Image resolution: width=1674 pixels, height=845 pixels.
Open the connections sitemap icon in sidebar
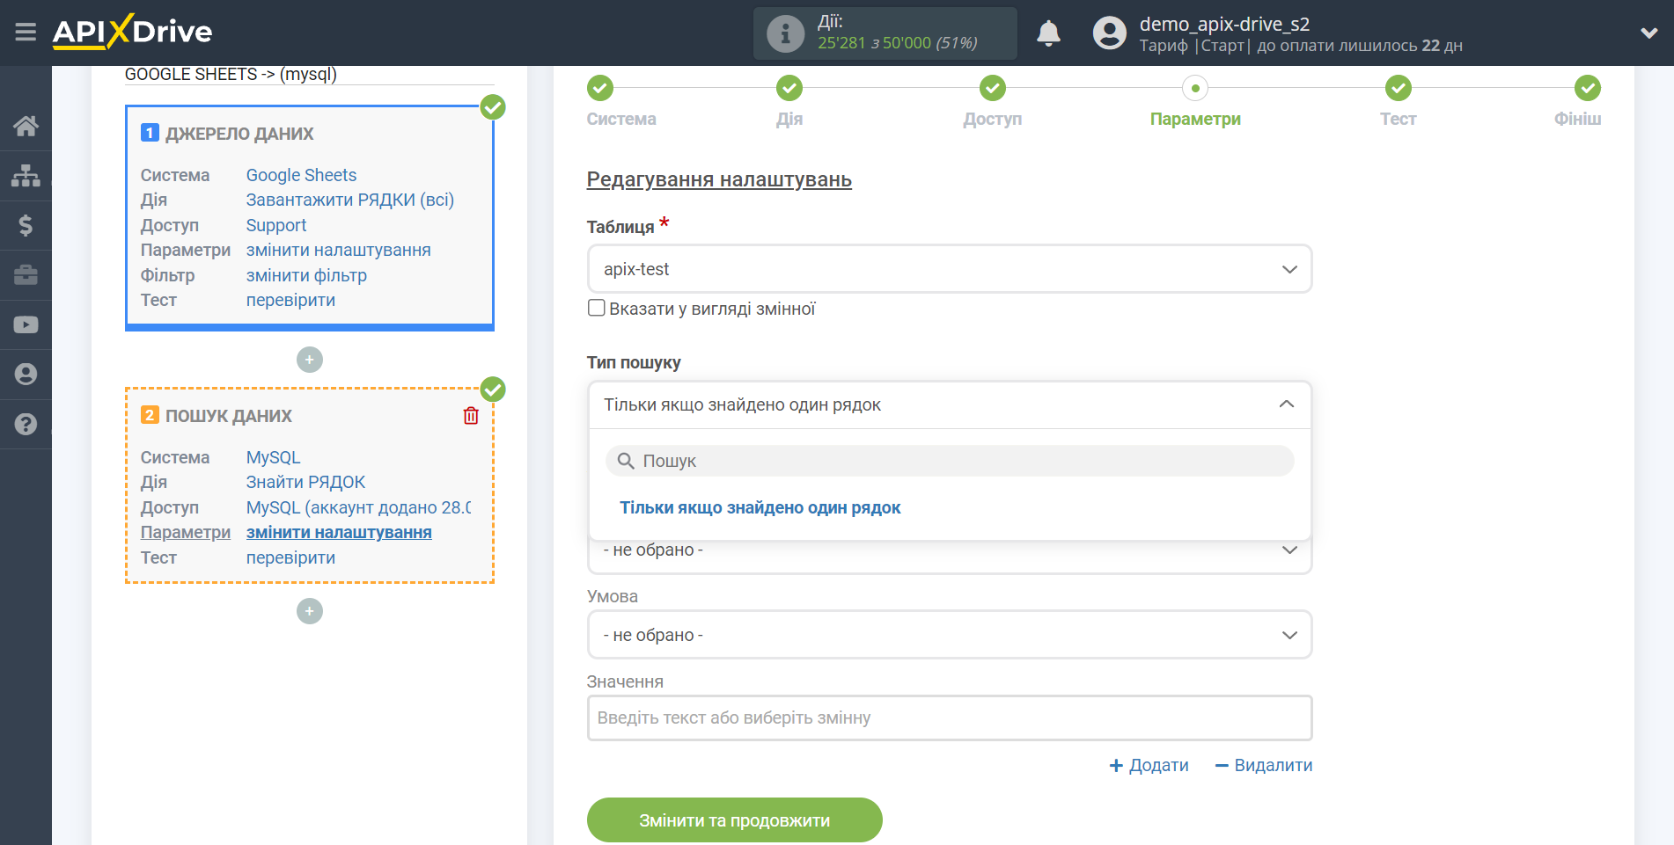tap(26, 176)
